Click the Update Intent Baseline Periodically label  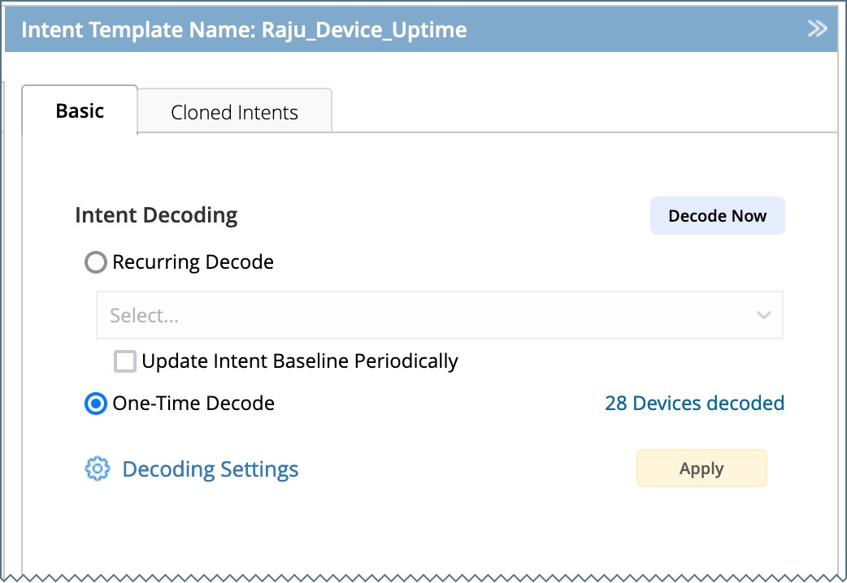click(299, 361)
